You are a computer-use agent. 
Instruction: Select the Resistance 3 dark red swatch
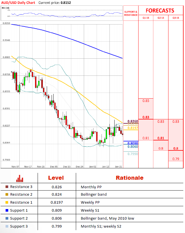(7, 187)
